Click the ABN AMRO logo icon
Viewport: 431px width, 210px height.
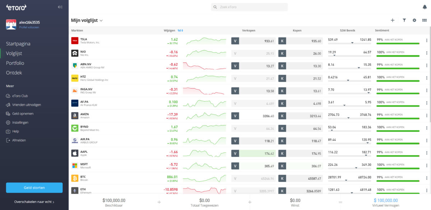(75, 66)
